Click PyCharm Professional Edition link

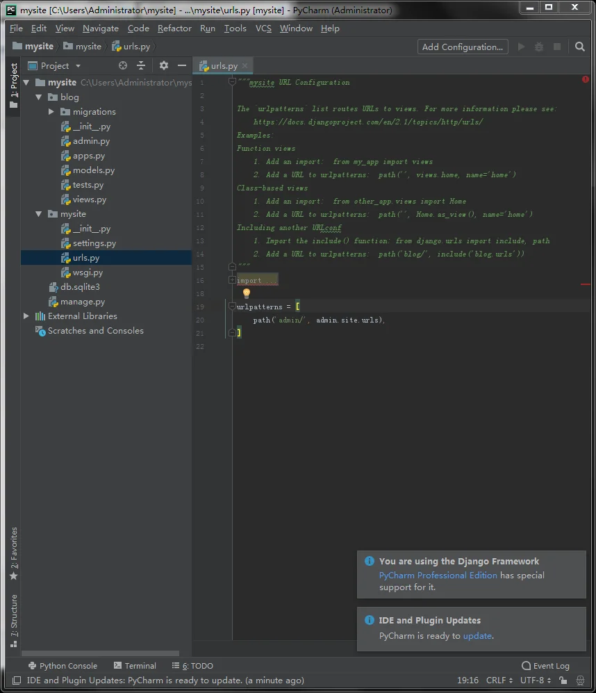(438, 575)
